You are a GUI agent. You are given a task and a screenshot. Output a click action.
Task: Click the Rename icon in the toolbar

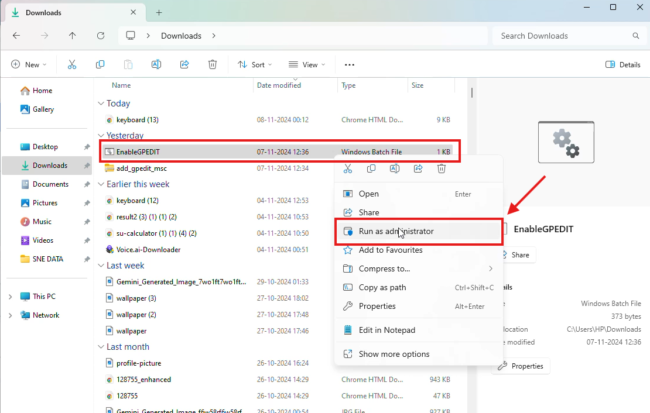pos(156,64)
